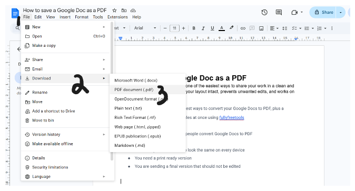The width and height of the screenshot is (355, 191).
Task: Select the Download menu entry
Action: (x=65, y=78)
